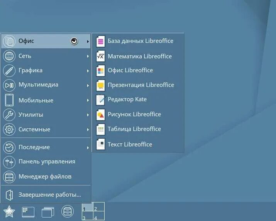276x221 pixels.
Task: Launch LibreOffice Impress presentation icon
Action: tap(100, 85)
